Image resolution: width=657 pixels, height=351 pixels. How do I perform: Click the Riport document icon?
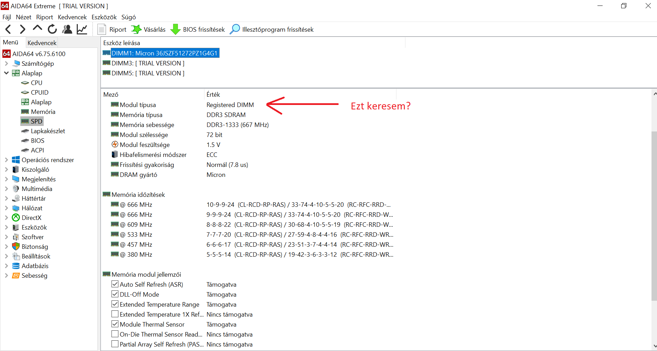point(102,29)
